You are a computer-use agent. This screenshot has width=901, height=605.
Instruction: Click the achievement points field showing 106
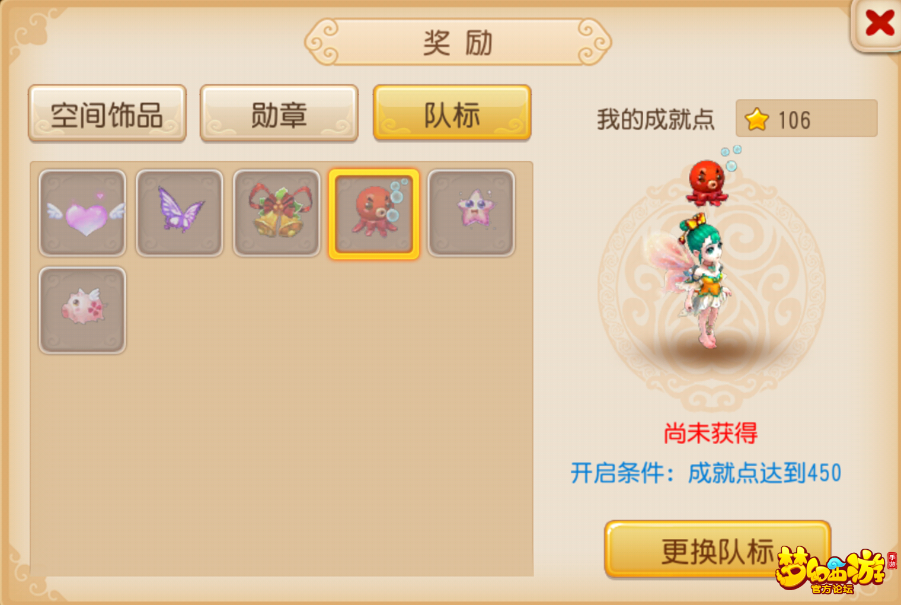click(806, 119)
